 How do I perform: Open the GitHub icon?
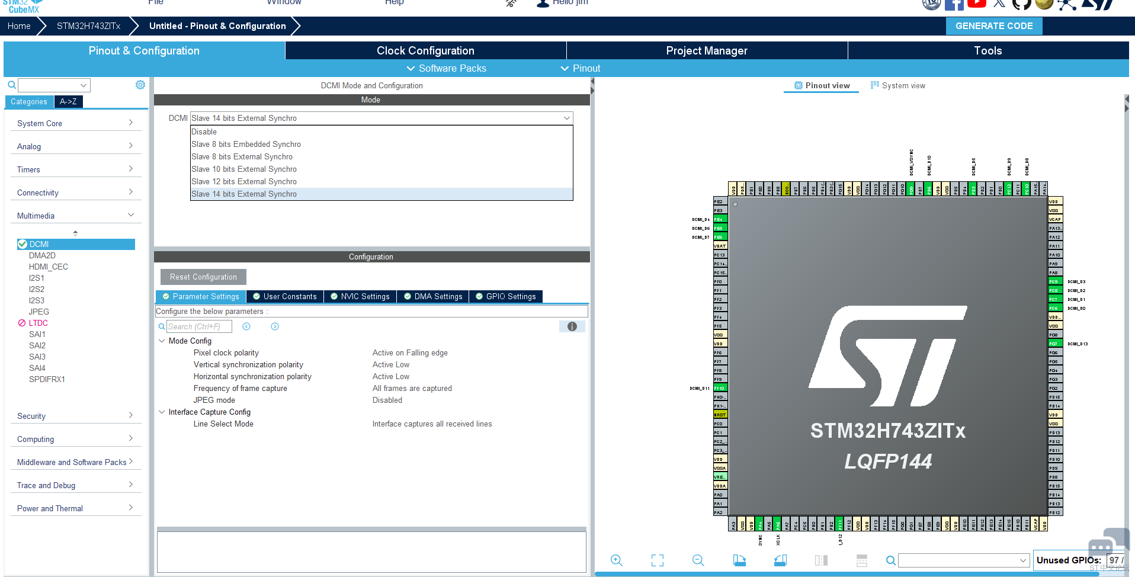(1022, 4)
